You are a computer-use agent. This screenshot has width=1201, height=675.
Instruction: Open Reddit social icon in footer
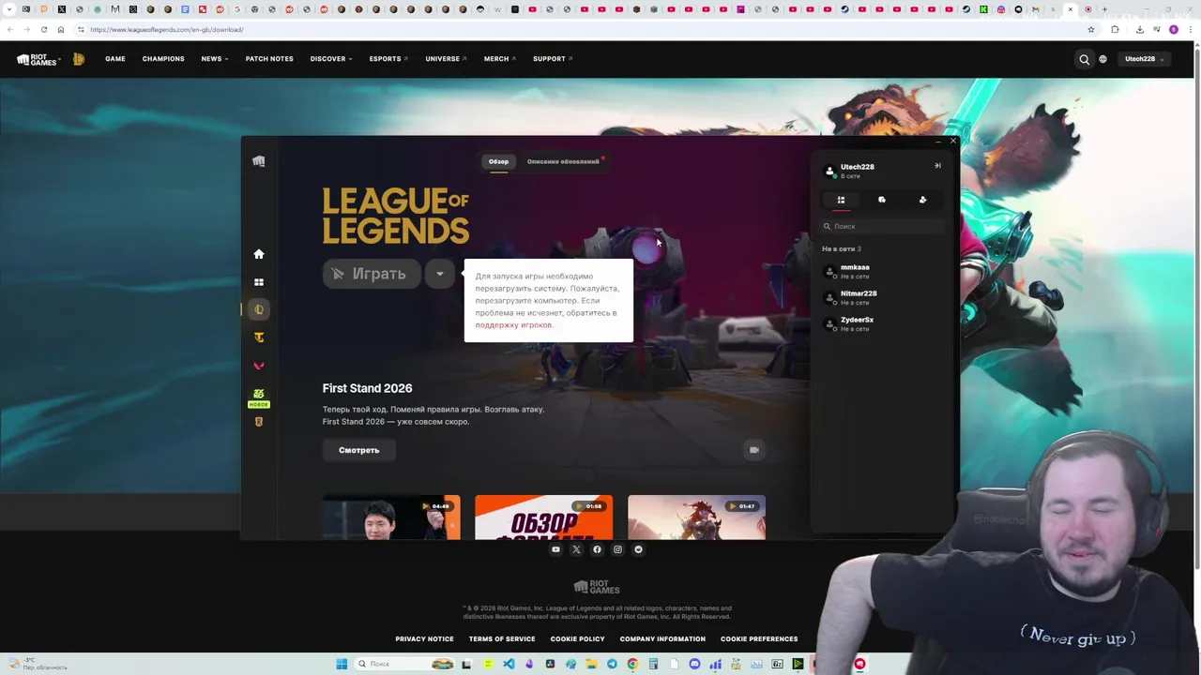[x=638, y=549]
